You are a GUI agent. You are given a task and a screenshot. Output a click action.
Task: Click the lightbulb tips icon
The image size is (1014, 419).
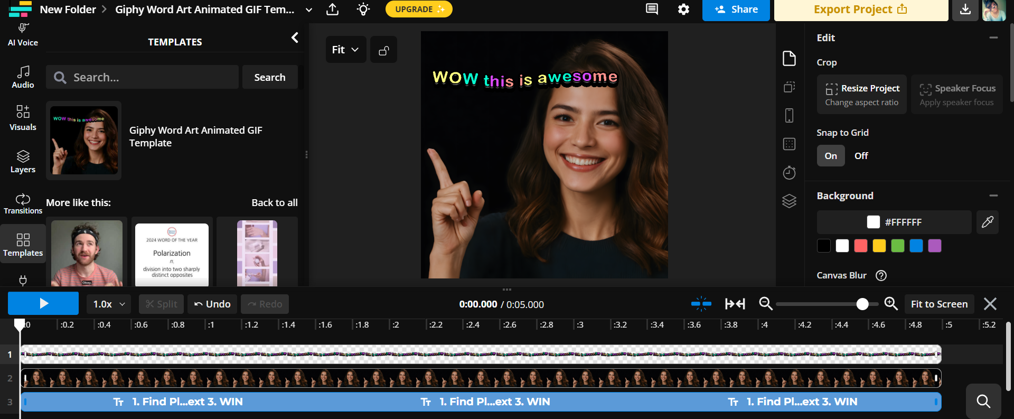pos(363,10)
